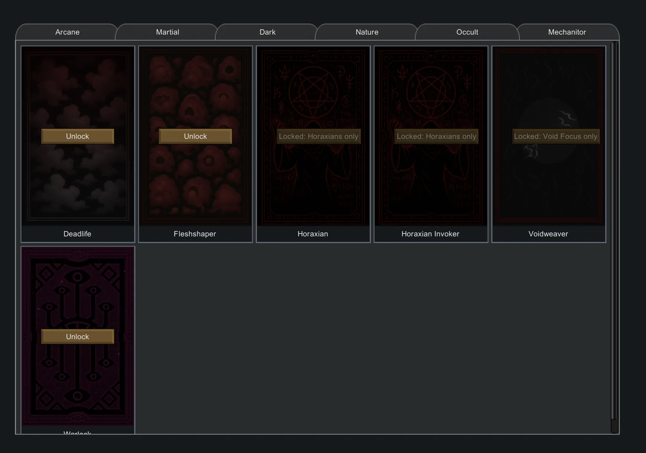The height and width of the screenshot is (453, 646).
Task: Open the Occult tab
Action: (467, 32)
